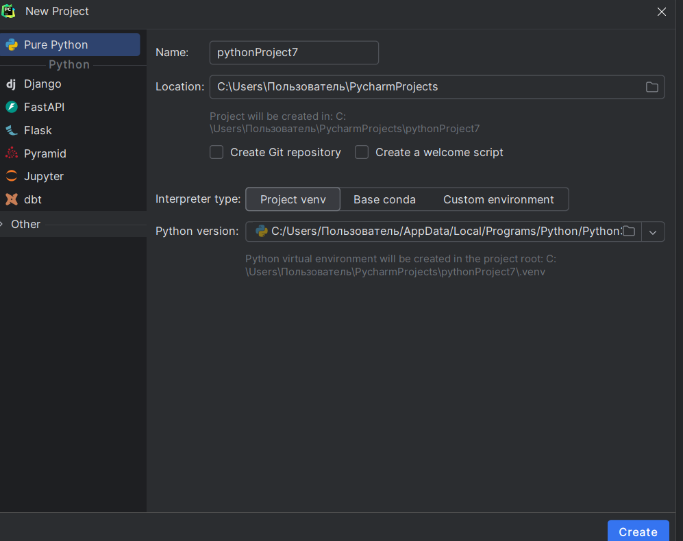Click the Other group label

coord(26,224)
